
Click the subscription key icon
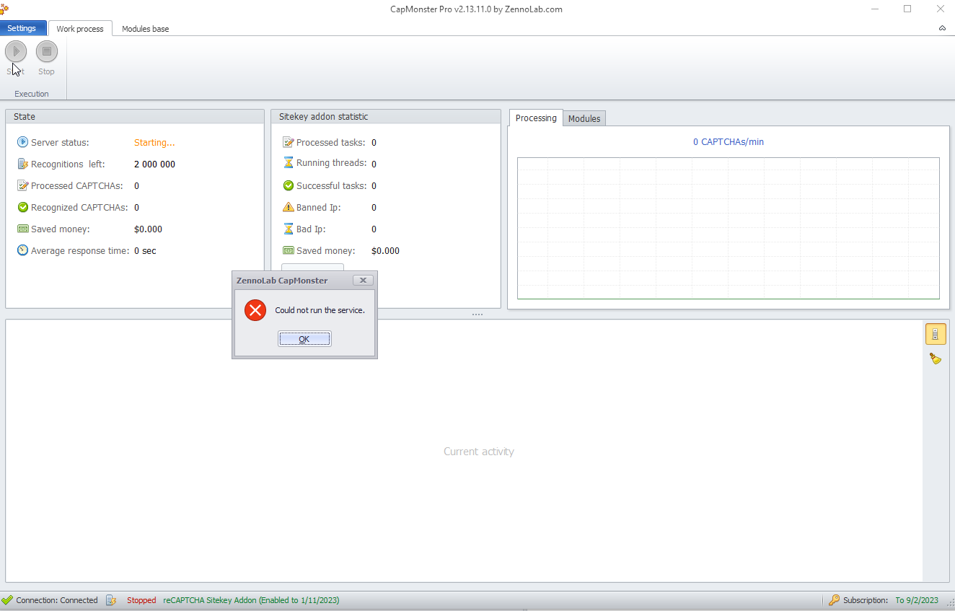pos(834,600)
